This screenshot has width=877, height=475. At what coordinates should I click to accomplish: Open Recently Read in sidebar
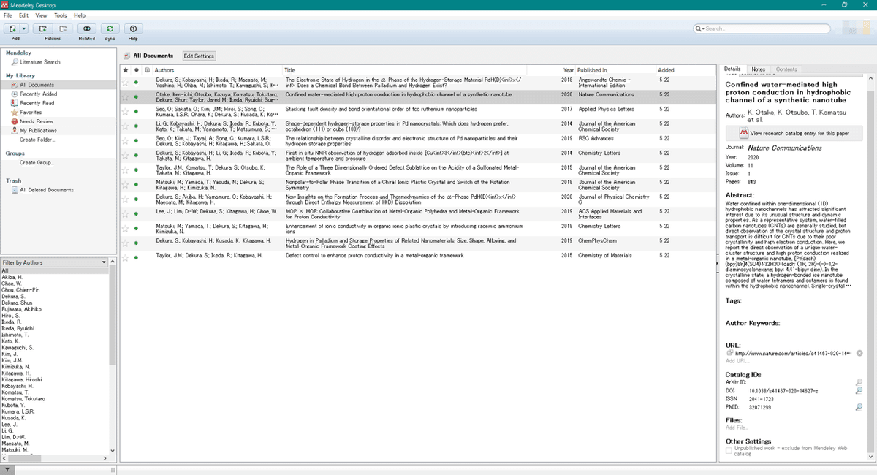click(37, 103)
